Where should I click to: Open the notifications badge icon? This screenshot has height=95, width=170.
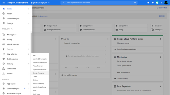point(157,3)
